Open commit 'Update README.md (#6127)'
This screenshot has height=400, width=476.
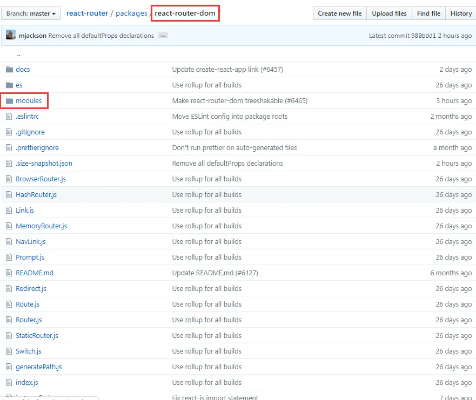pyautogui.click(x=215, y=273)
